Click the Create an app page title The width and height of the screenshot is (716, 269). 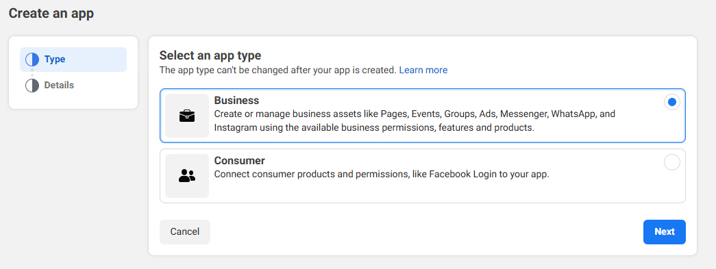pyautogui.click(x=51, y=13)
